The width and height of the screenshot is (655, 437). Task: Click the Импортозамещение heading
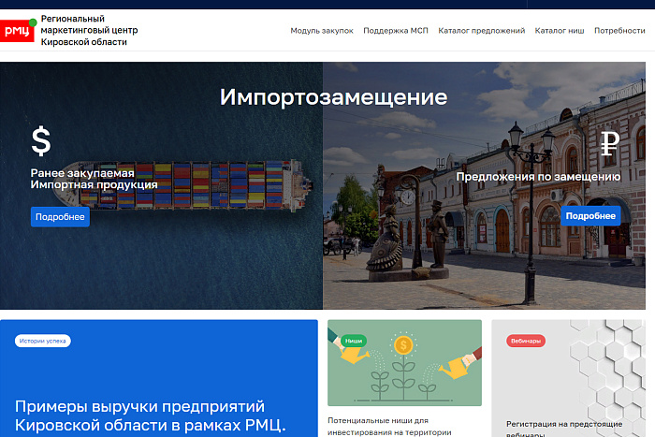coord(333,97)
